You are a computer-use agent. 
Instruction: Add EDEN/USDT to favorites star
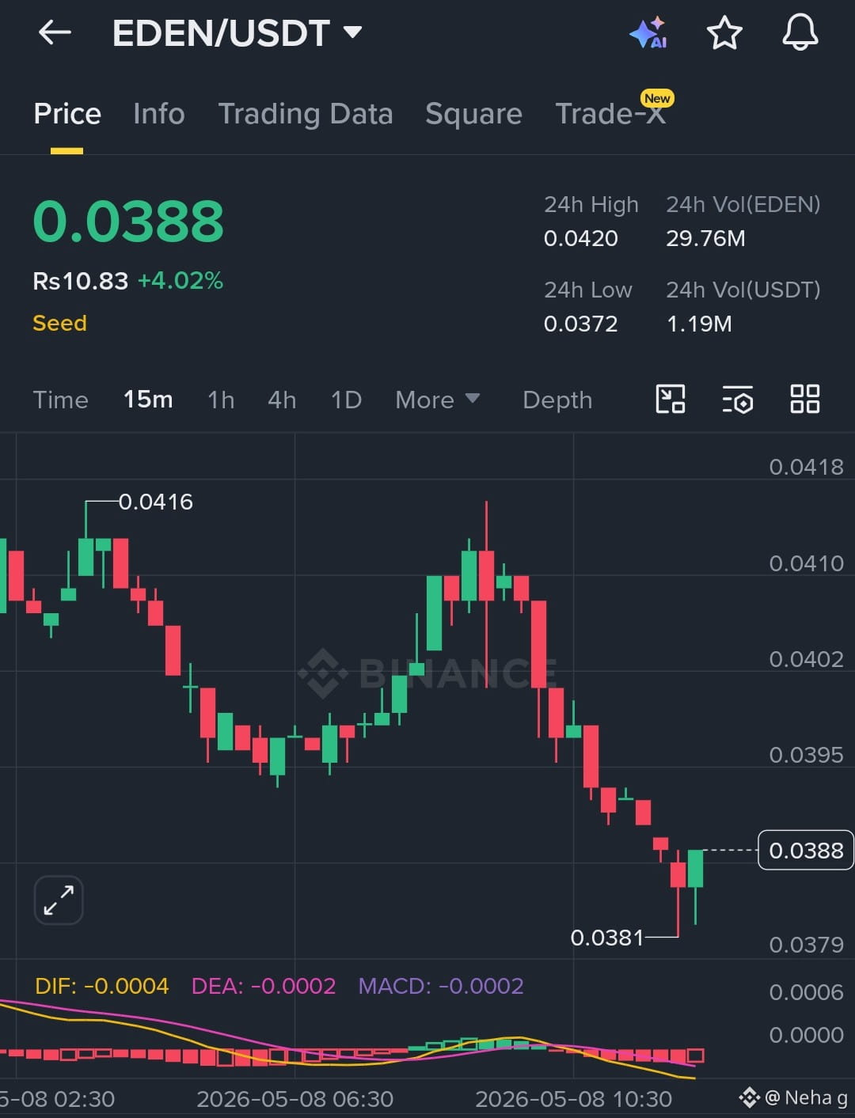pyautogui.click(x=724, y=33)
